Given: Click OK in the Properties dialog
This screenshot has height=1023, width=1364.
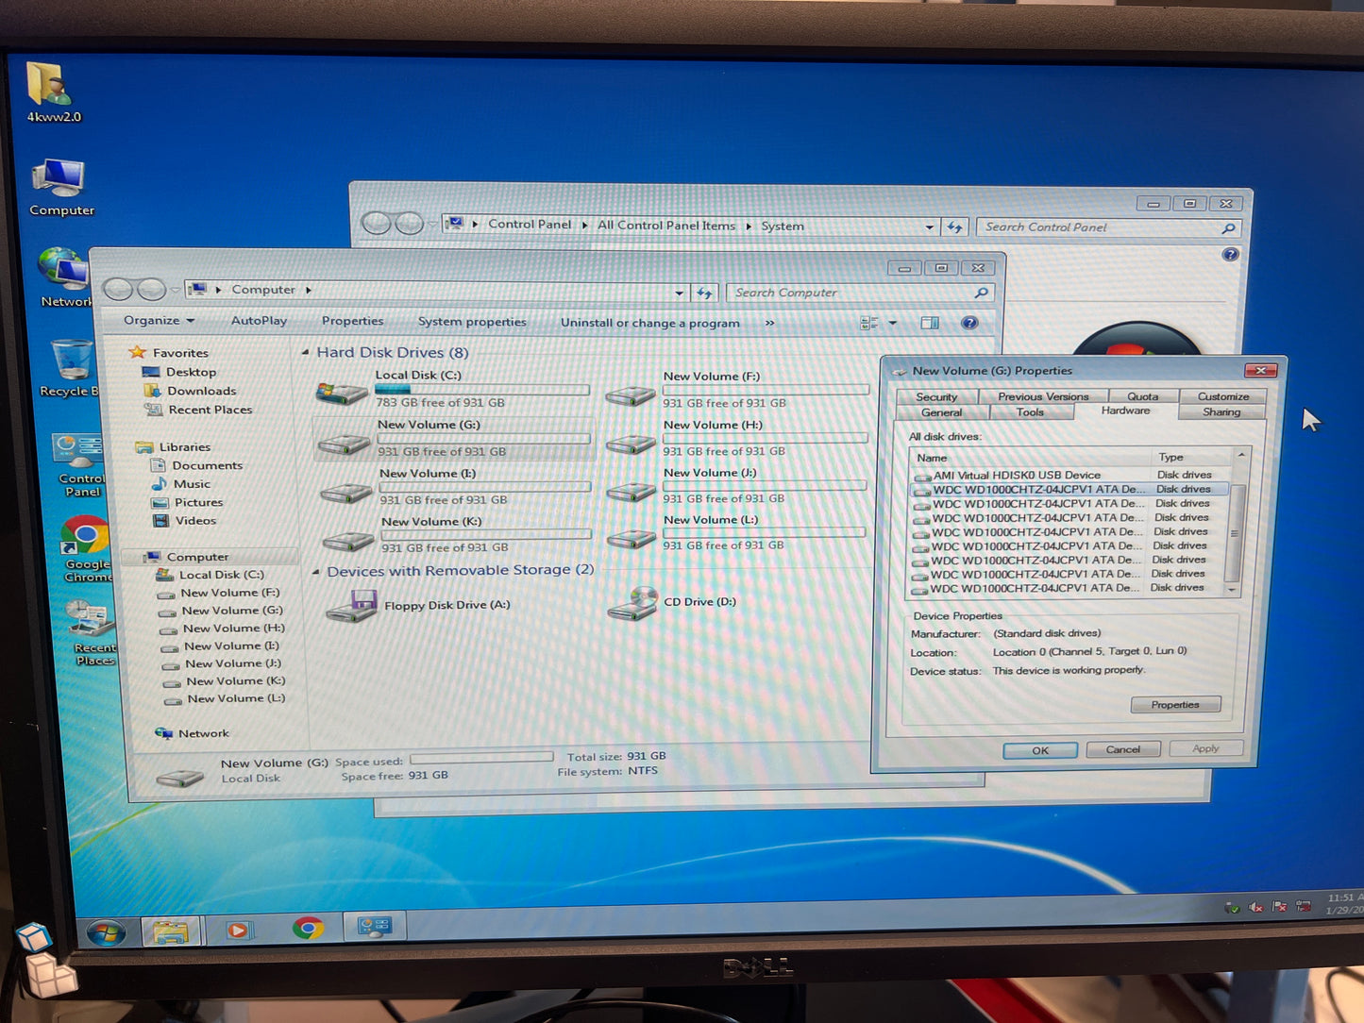Looking at the screenshot, I should 1040,750.
